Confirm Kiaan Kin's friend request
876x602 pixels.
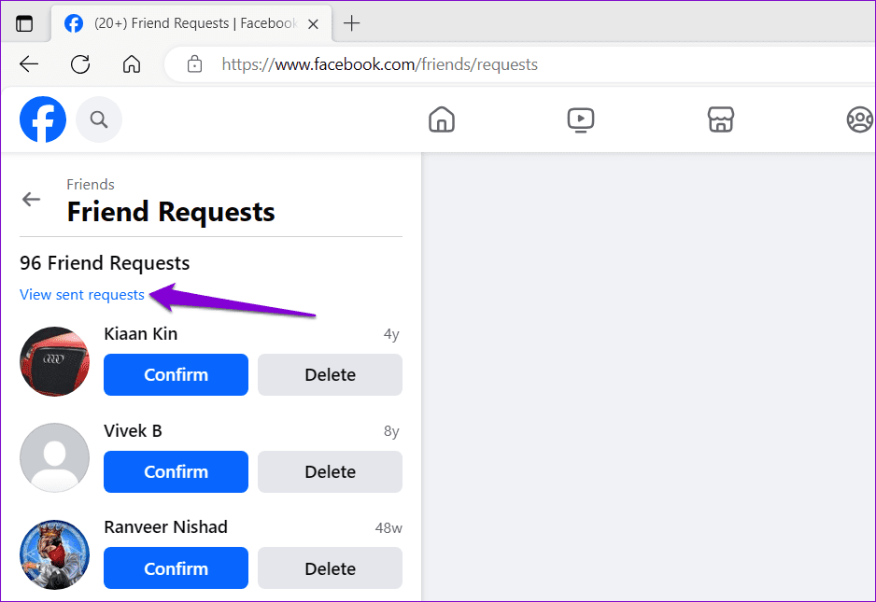(x=176, y=375)
